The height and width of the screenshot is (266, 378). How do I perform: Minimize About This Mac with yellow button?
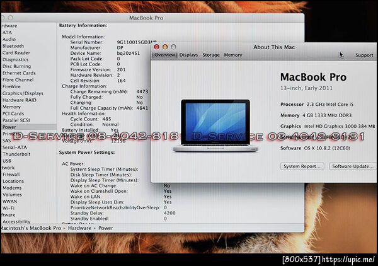[165, 47]
